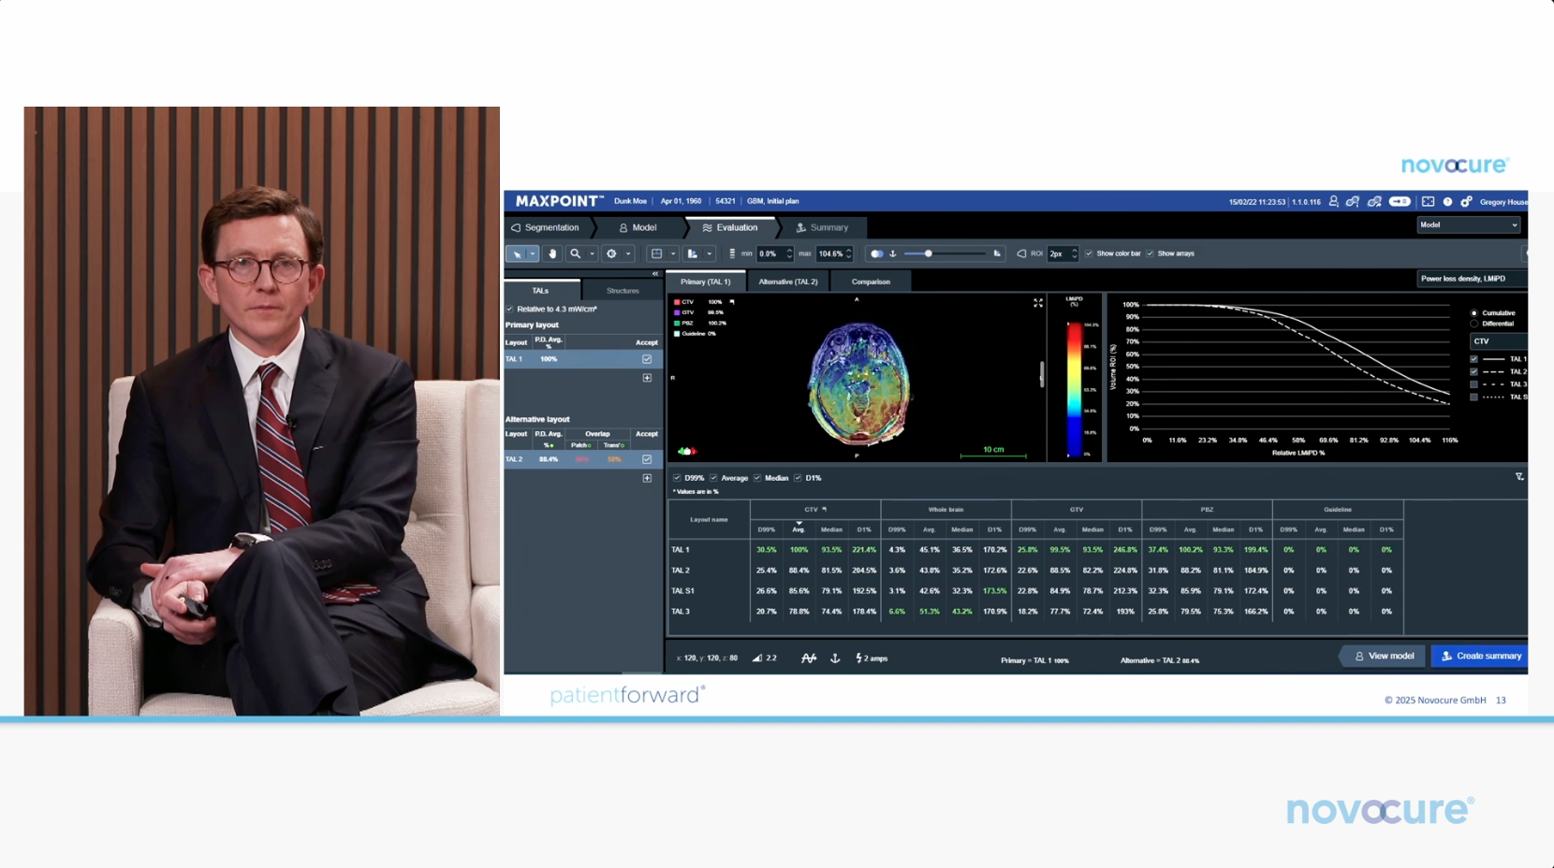Open the CTV structure dropdown beside chart

click(x=1499, y=341)
